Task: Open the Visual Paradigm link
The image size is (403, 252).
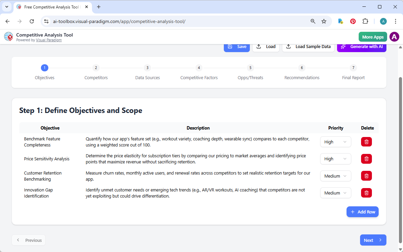Action: point(49,40)
